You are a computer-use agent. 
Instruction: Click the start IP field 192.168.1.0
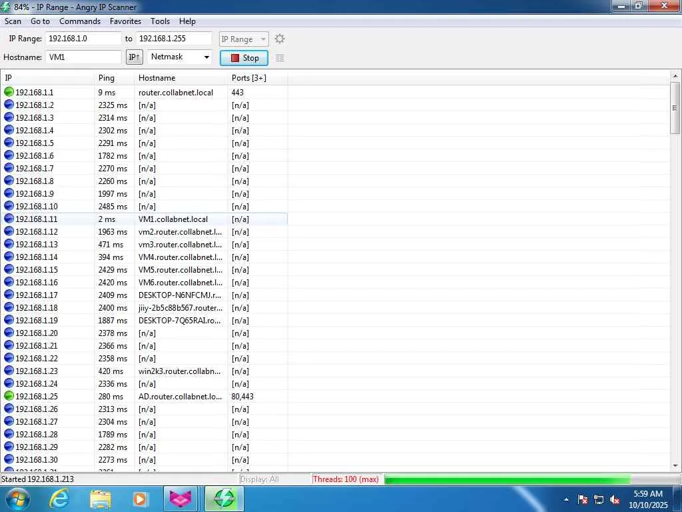(83, 38)
